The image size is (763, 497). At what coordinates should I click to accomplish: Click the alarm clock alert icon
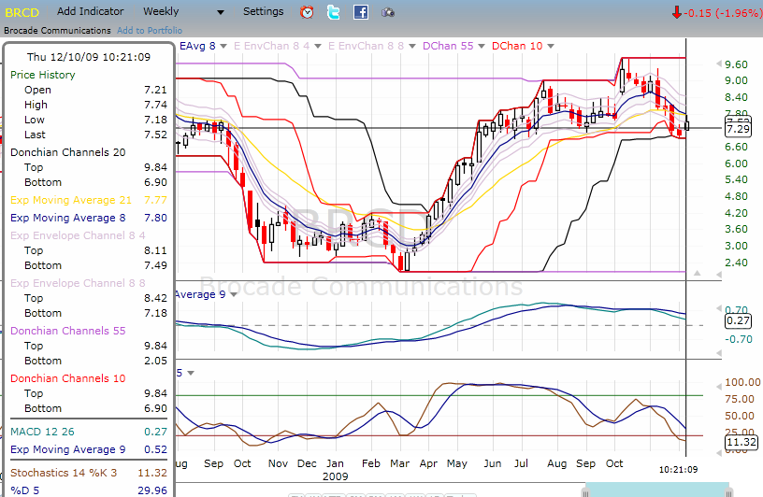tap(307, 12)
